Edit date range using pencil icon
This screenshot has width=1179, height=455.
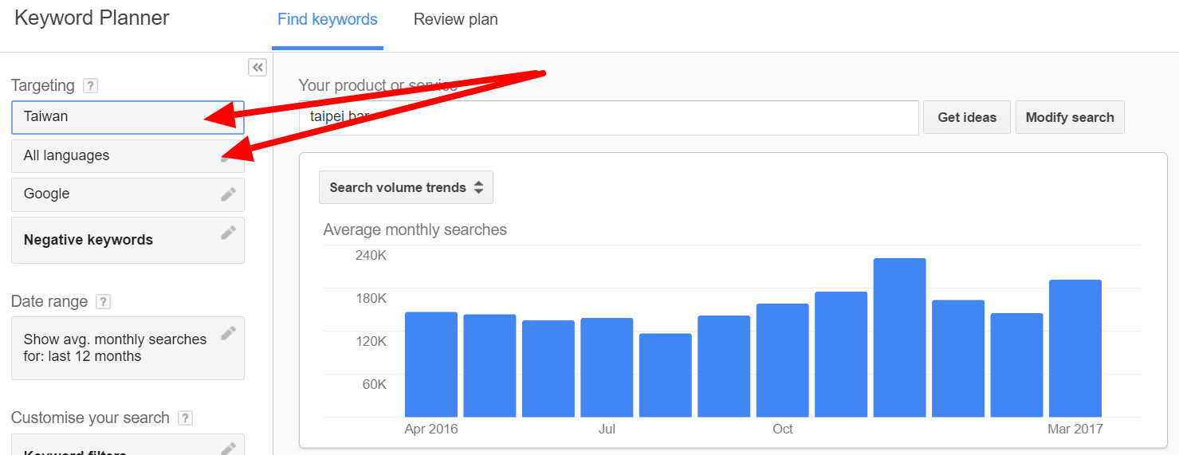coord(228,333)
